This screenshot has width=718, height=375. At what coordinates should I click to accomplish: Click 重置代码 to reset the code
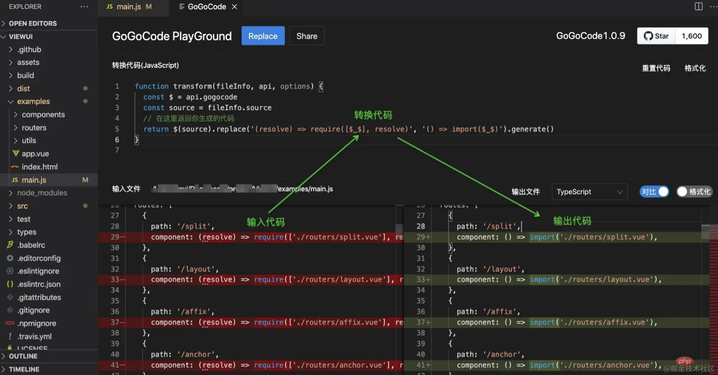point(656,68)
